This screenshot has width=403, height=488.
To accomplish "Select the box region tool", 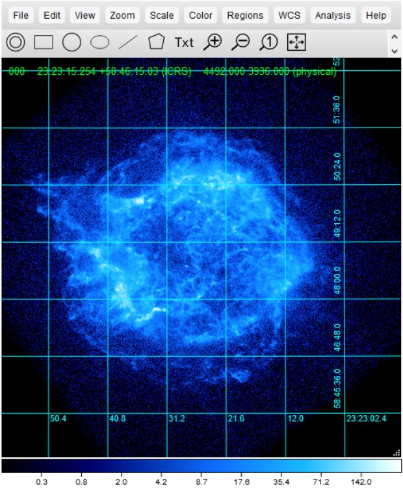I will click(44, 42).
